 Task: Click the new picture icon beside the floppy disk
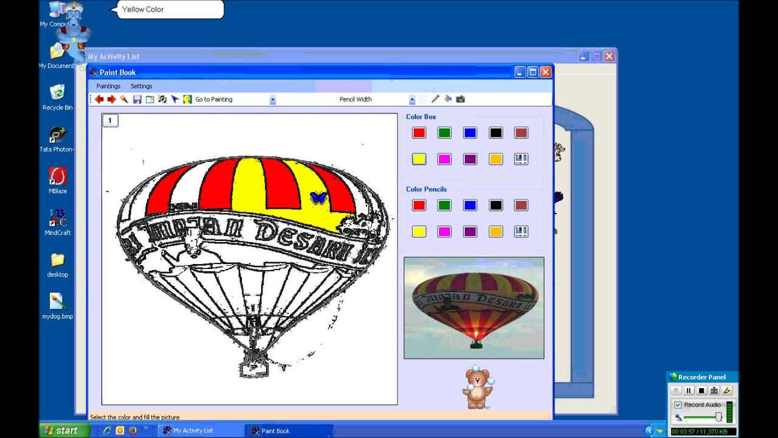coord(150,99)
